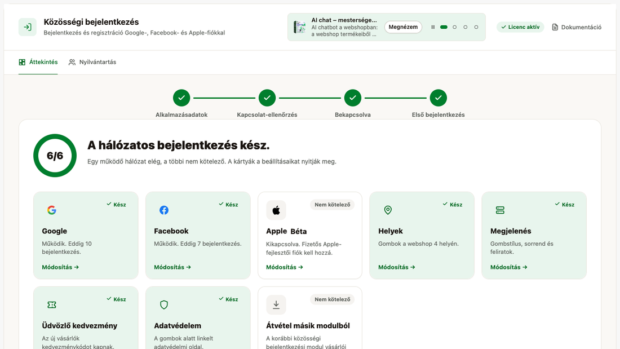This screenshot has height=349, width=620.
Task: Click the Dokumentáció document icon
Action: click(x=555, y=27)
